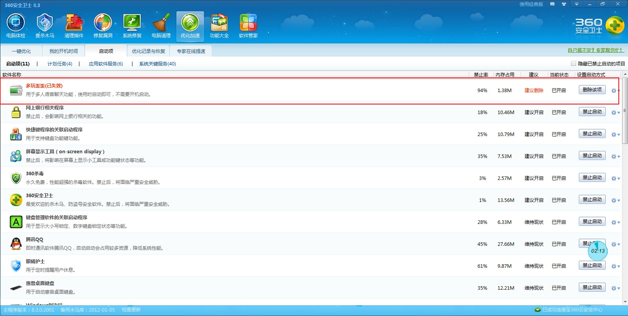Screen dimensions: 628x316
Task: Click the 网上银行相关程序 lock icon
Action: 16,112
